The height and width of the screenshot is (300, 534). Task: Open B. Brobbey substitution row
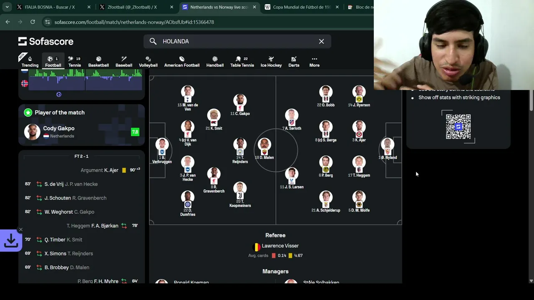coord(81,267)
